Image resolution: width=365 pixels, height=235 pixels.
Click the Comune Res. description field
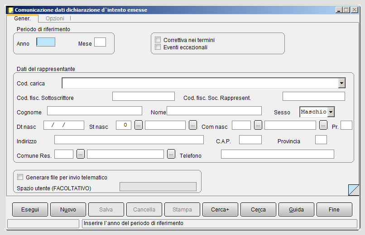coord(125,154)
